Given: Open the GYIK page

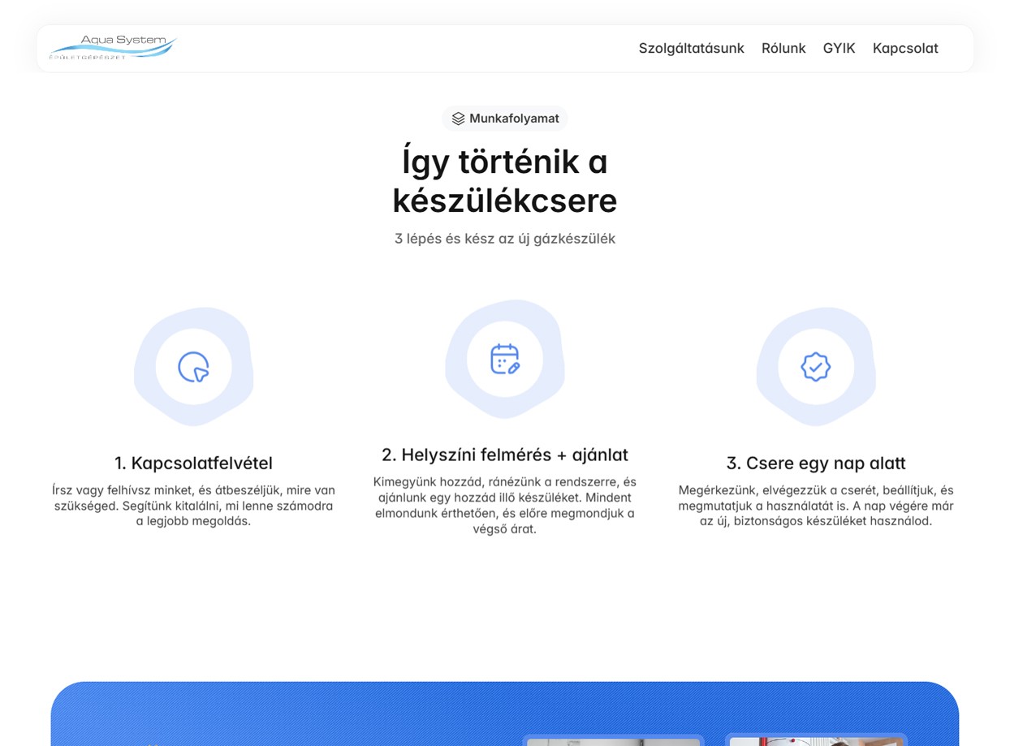Looking at the screenshot, I should click(x=839, y=48).
